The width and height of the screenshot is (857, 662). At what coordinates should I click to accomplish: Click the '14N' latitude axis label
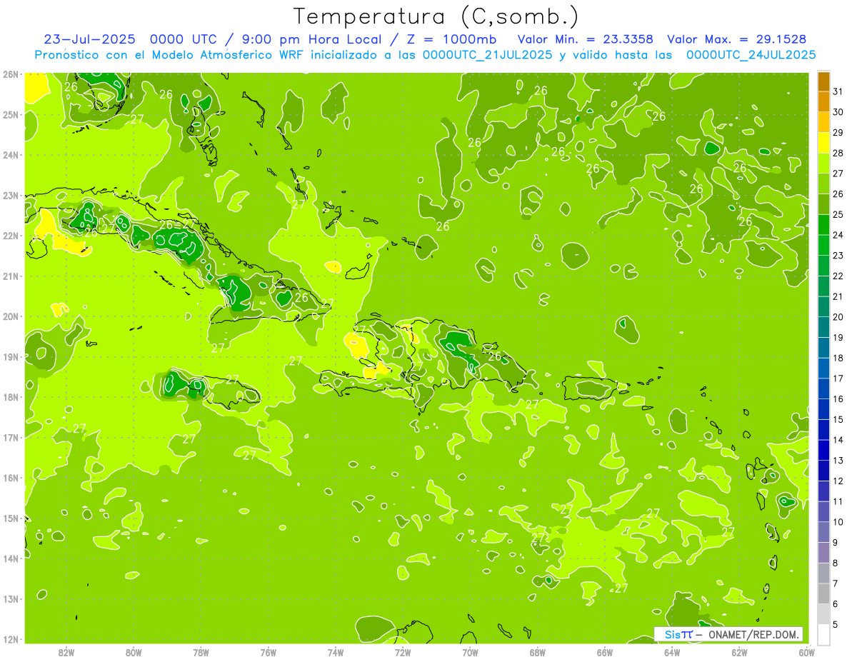pos(10,558)
